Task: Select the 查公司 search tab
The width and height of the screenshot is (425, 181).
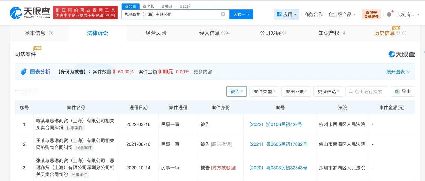Action: click(x=130, y=6)
